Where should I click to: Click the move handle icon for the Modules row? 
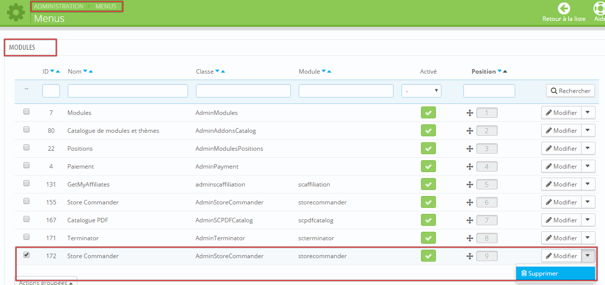[469, 113]
